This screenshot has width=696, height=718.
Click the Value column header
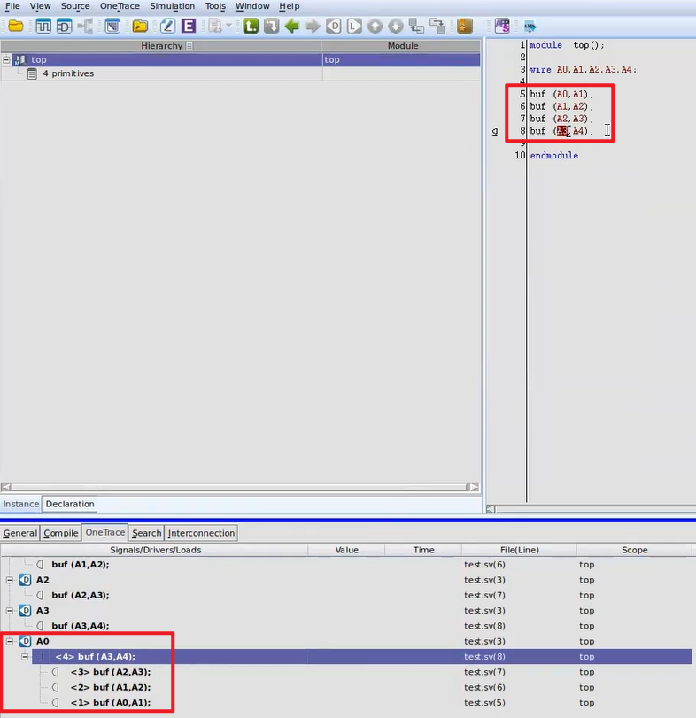(346, 550)
